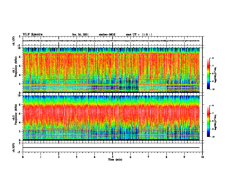Click the ch.1 colorbar "-6" label
The image size is (228, 176).
coord(212,58)
